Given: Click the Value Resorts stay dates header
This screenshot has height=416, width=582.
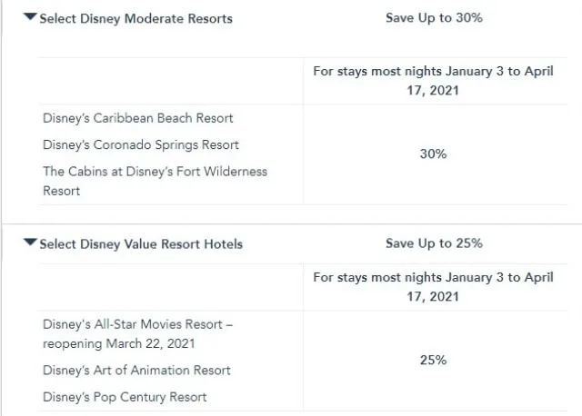Looking at the screenshot, I should [433, 287].
